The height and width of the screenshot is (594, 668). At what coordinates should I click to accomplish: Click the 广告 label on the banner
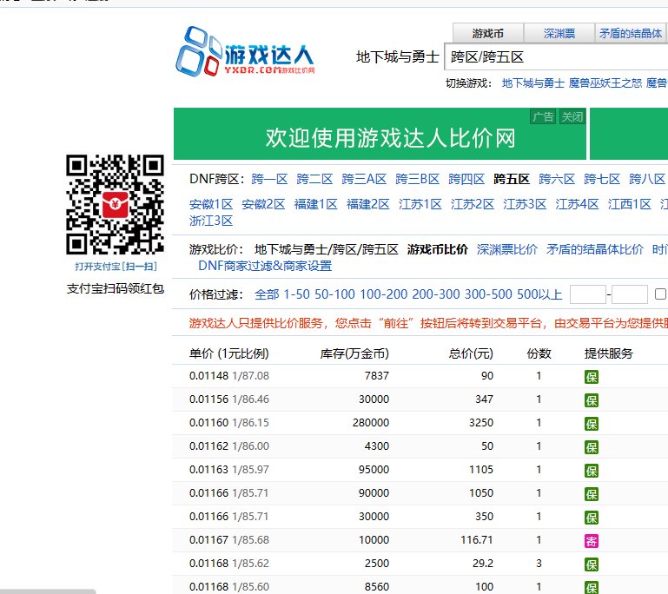coord(543,116)
